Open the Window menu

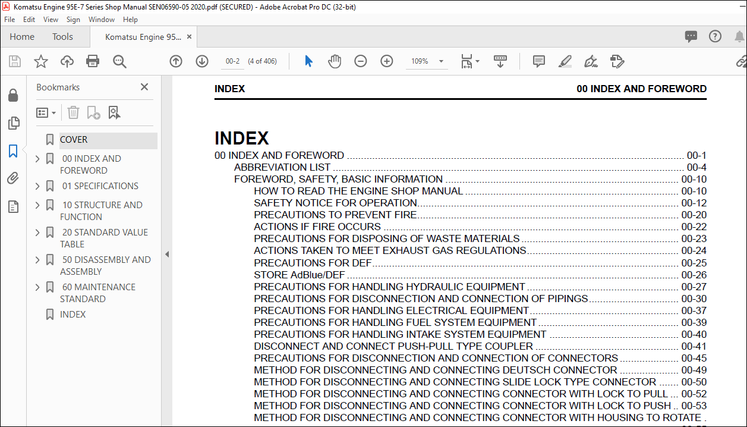tap(102, 20)
